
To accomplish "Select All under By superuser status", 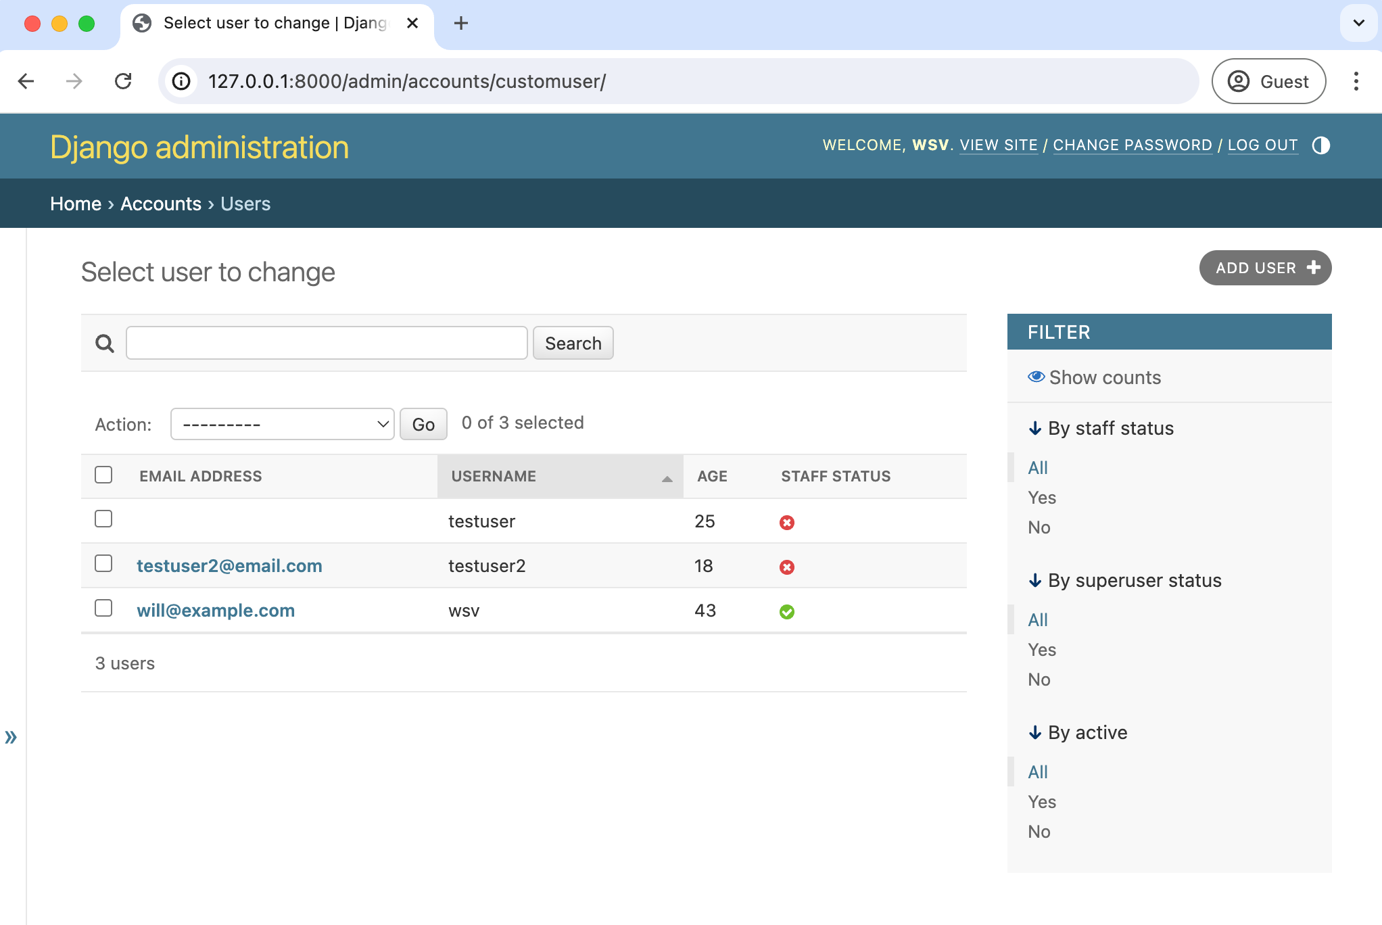I will 1038,619.
